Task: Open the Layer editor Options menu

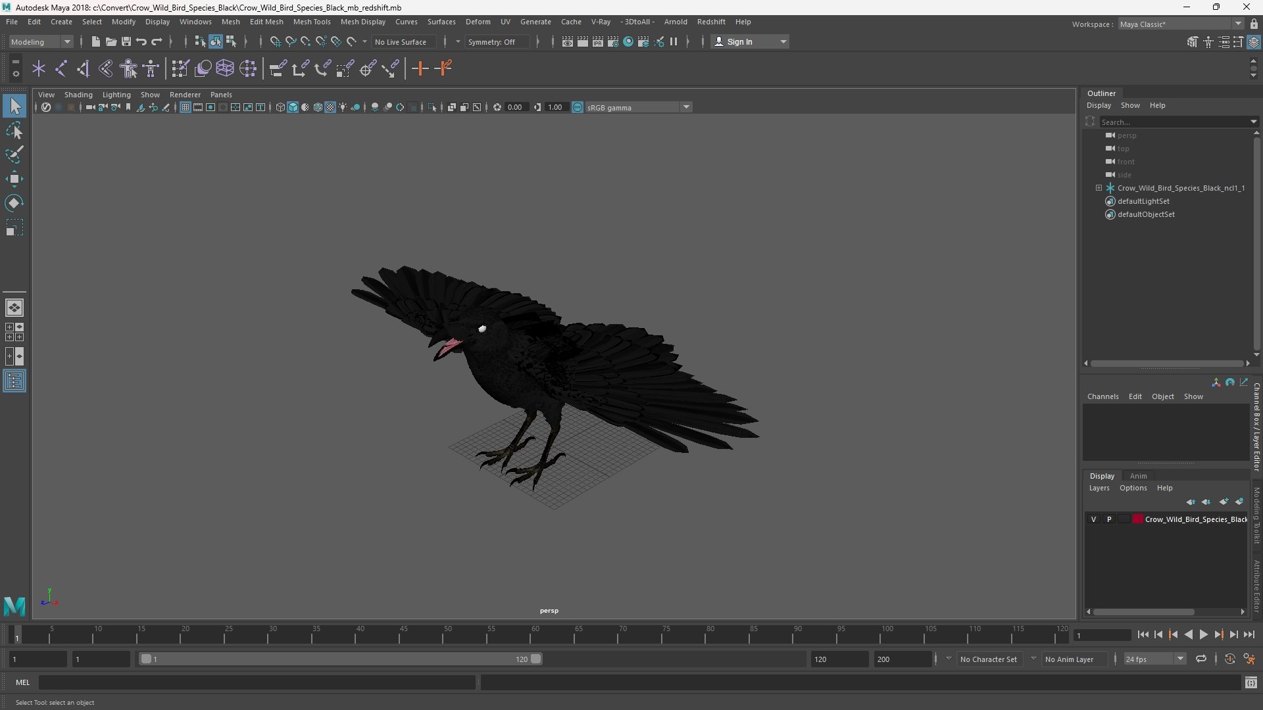Action: pyautogui.click(x=1133, y=488)
